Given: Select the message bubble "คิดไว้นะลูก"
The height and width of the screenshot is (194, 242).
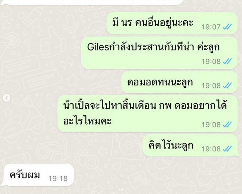Looking at the screenshot, I should tap(190, 145).
